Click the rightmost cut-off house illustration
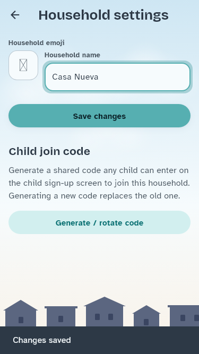Image resolution: width=199 pixels, height=354 pixels. [x=184, y=316]
